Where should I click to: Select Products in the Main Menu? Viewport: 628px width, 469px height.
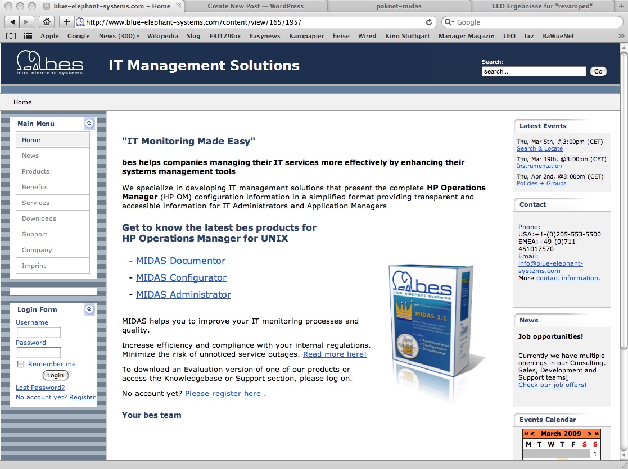point(52,171)
